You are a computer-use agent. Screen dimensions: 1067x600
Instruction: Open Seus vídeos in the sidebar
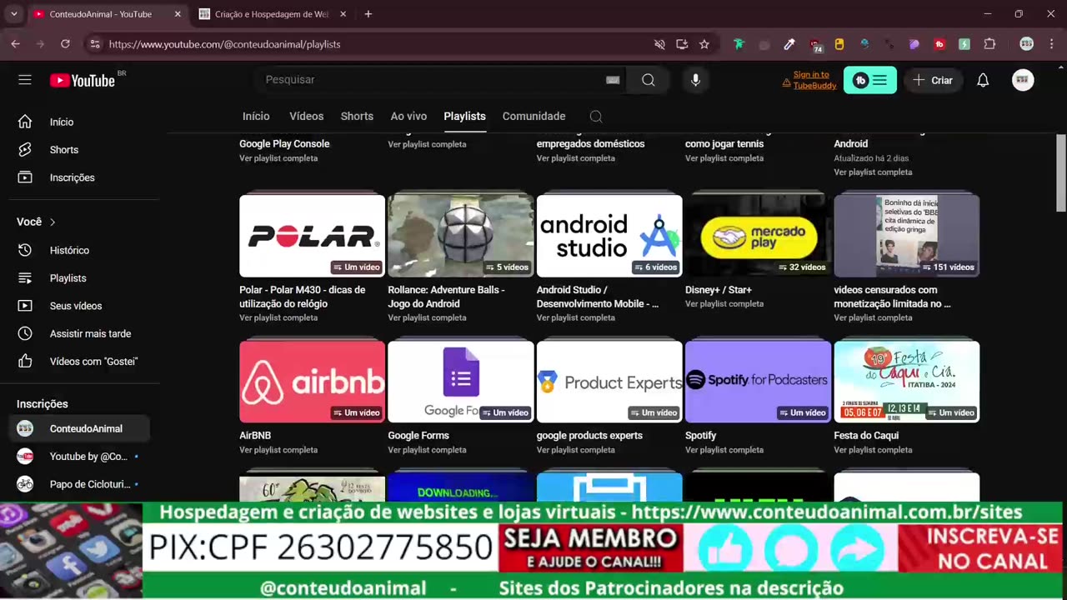click(x=80, y=306)
